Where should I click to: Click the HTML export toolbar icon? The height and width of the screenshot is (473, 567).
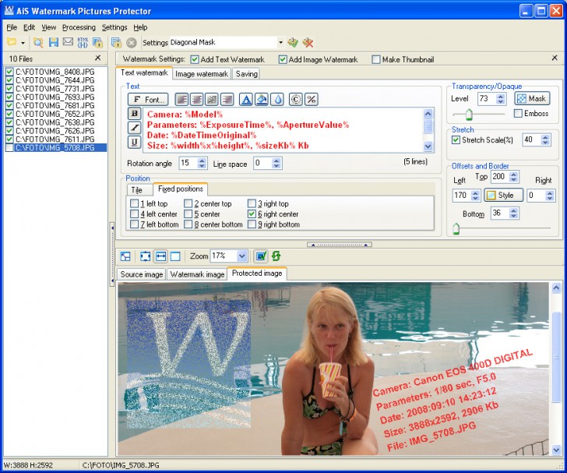83,42
